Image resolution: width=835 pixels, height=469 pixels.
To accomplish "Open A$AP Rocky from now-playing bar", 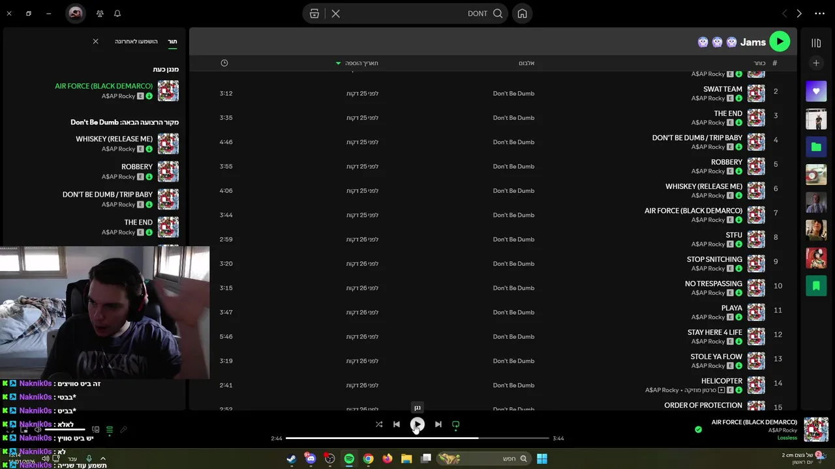I will [x=783, y=431].
